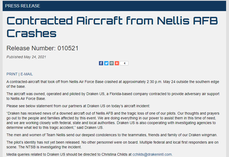Click the Team Nellis condolences sentence
The height and width of the screenshot is (157, 229).
click(x=112, y=135)
